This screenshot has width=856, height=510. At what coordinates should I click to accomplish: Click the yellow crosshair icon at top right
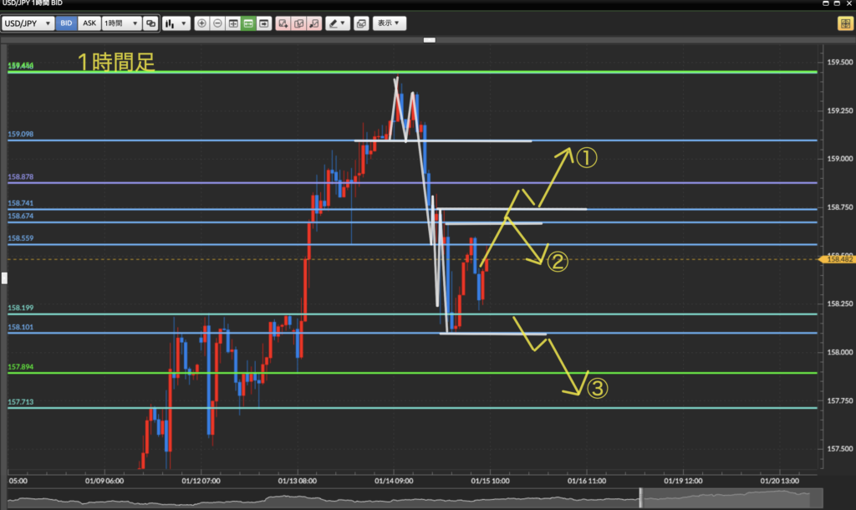pyautogui.click(x=844, y=23)
